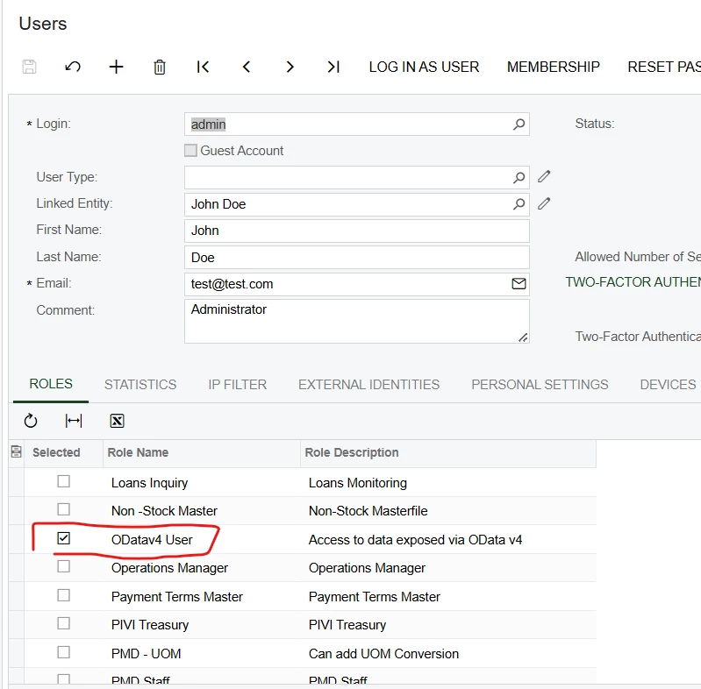Export roles grid to Excel

click(x=118, y=421)
